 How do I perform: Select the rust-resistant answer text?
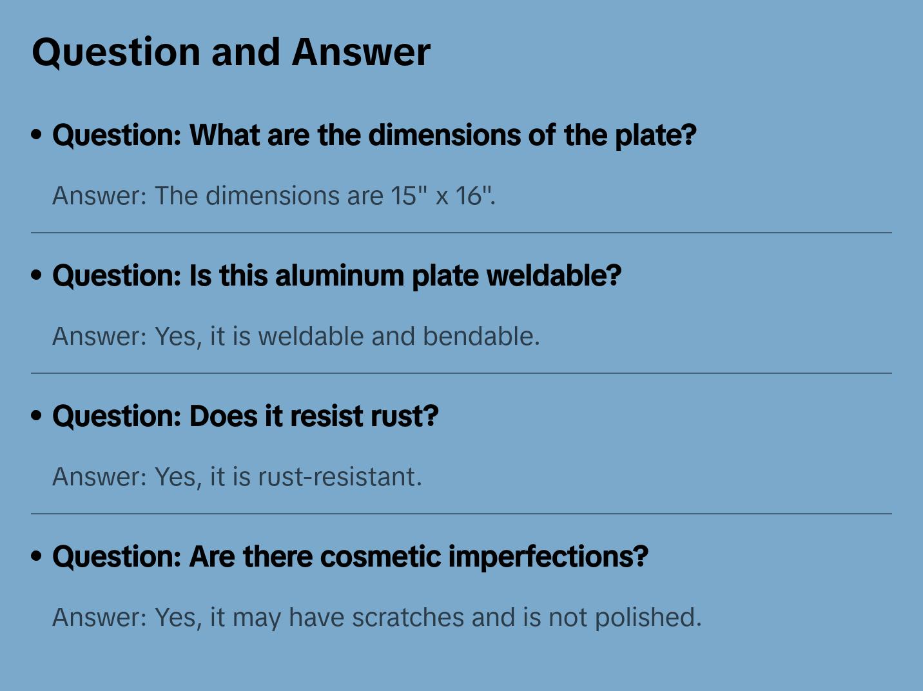point(237,477)
